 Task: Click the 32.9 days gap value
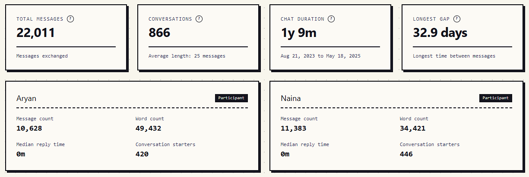[440, 33]
